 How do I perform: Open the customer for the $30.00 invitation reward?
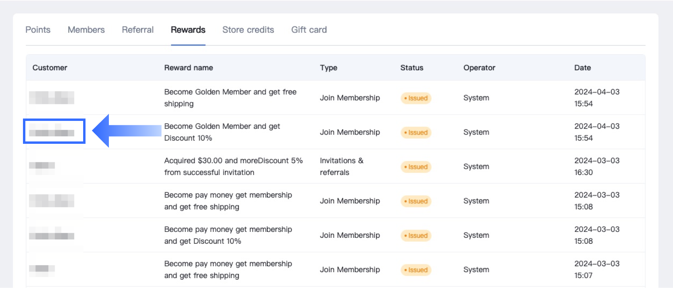(x=42, y=166)
